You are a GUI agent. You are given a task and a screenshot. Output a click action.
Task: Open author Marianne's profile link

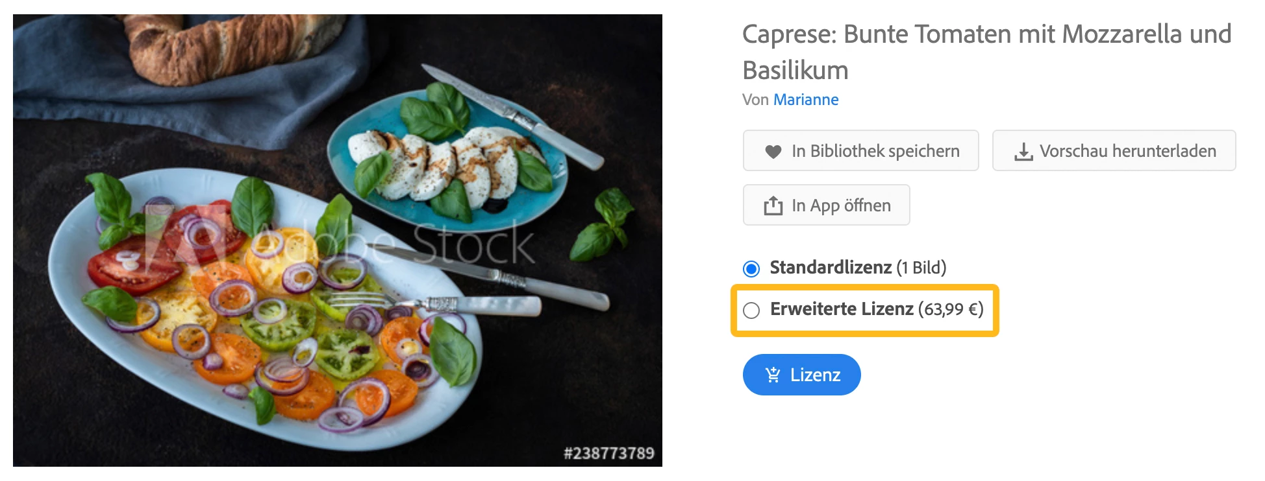coord(806,100)
